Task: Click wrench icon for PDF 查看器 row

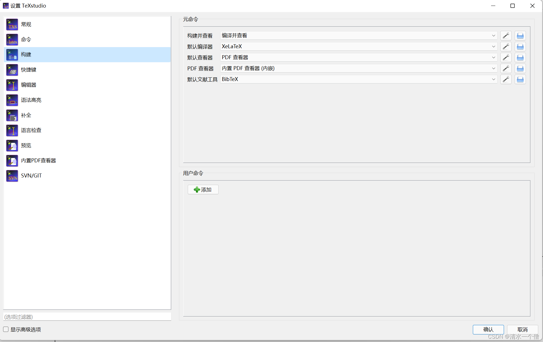Action: point(506,68)
